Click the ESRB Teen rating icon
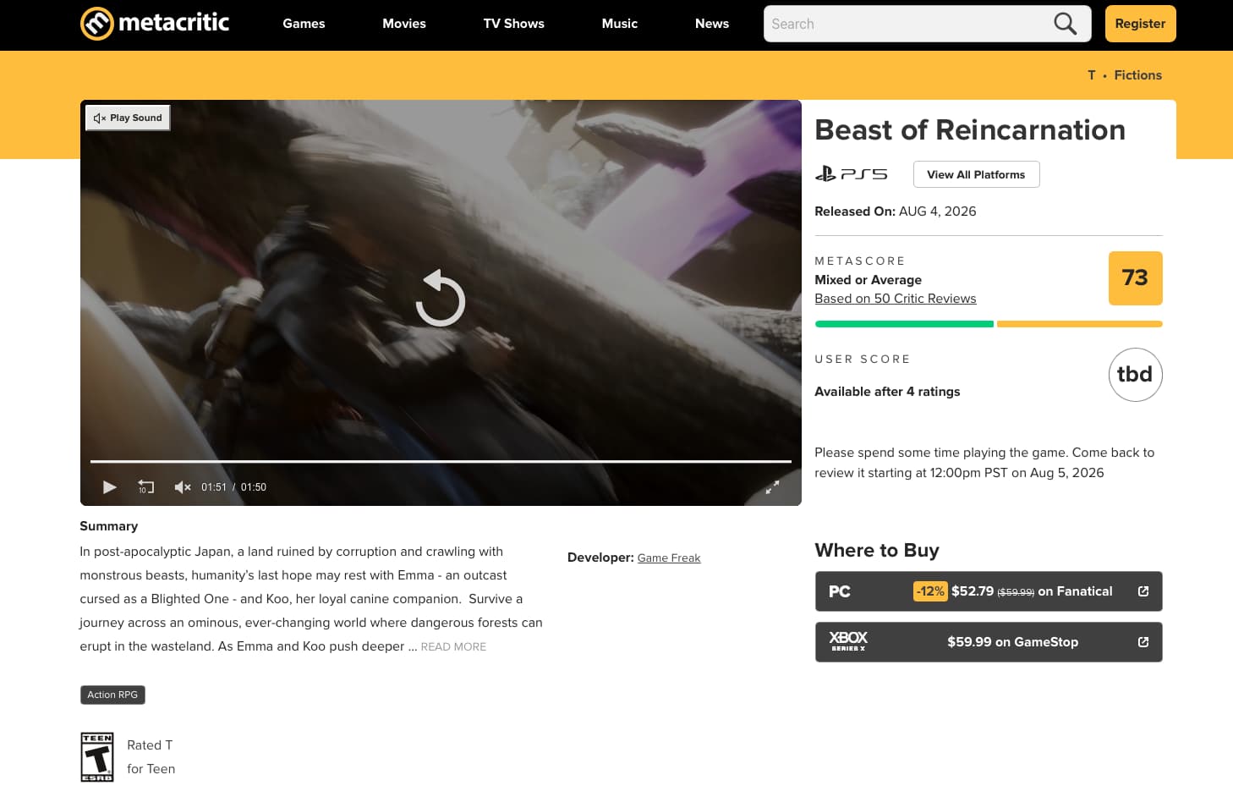 click(97, 757)
